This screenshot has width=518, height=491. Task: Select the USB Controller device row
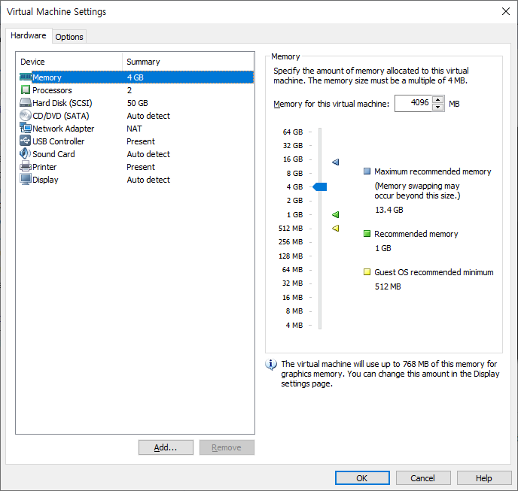[x=136, y=141]
